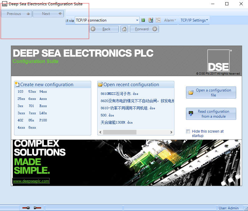The image size is (248, 211).
Task: Click the DSE app icon in title bar
Action: pyautogui.click(x=5, y=4)
